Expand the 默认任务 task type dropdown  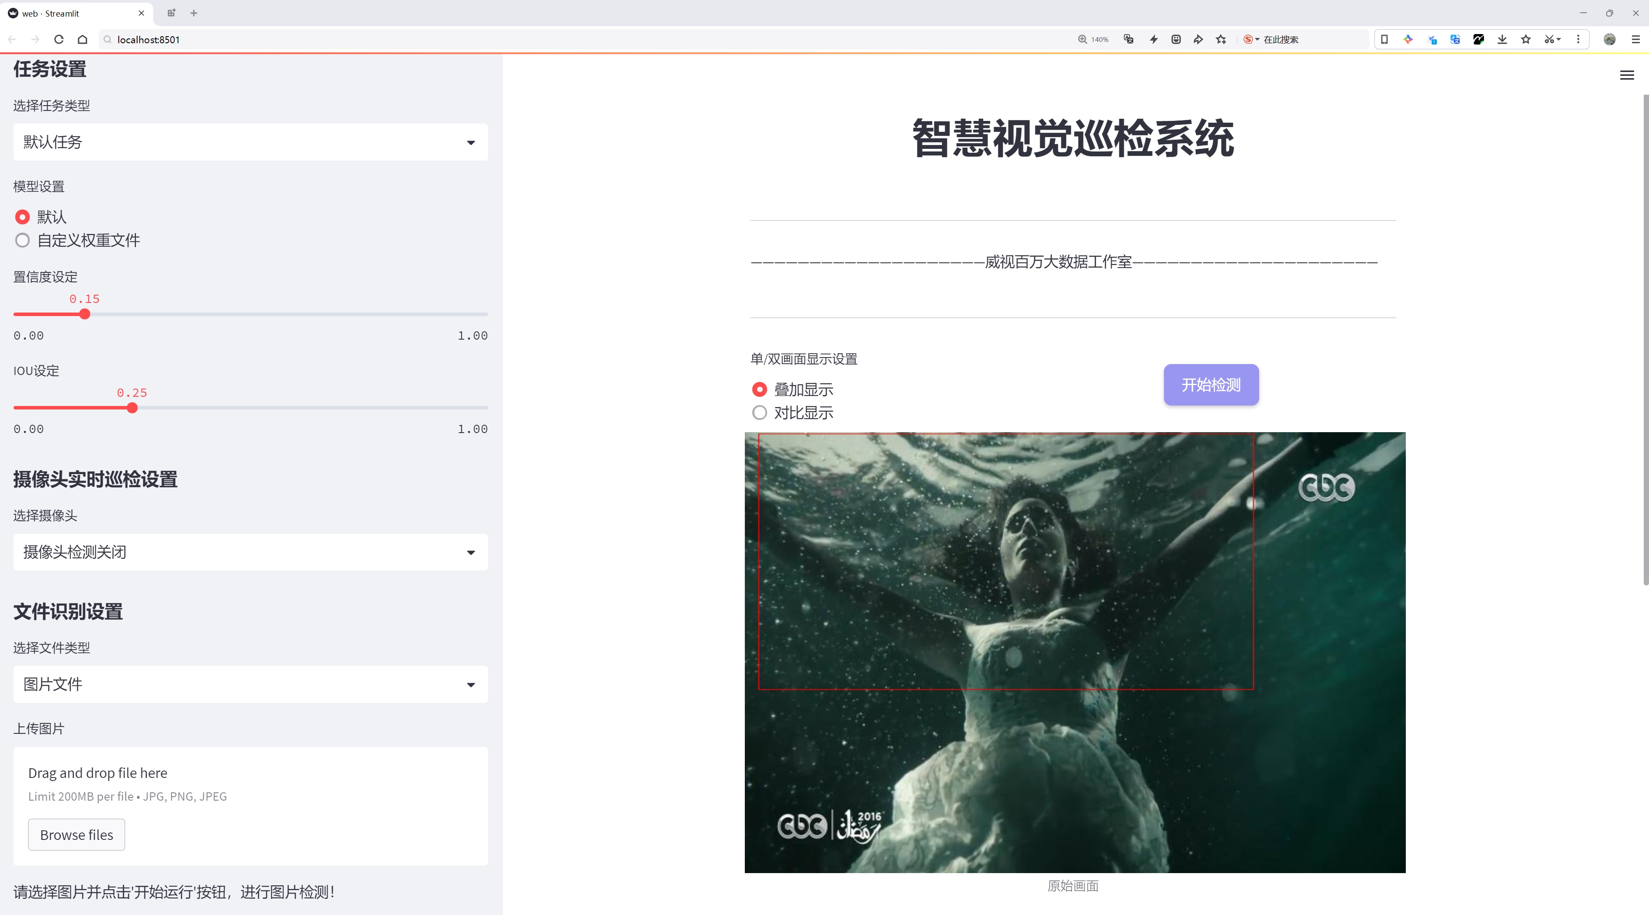pyautogui.click(x=250, y=142)
